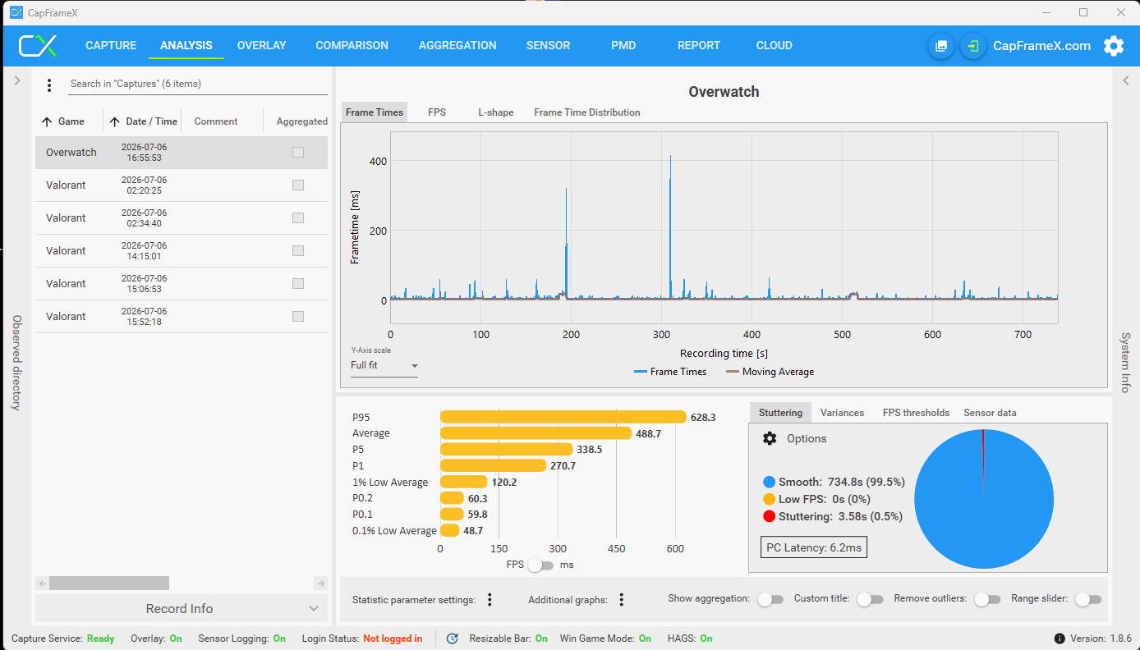Open Statistic parameter settings three-dot menu
1140x650 pixels.
click(490, 600)
